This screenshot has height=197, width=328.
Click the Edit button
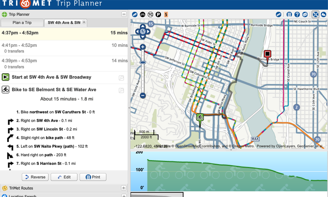[x=64, y=177]
